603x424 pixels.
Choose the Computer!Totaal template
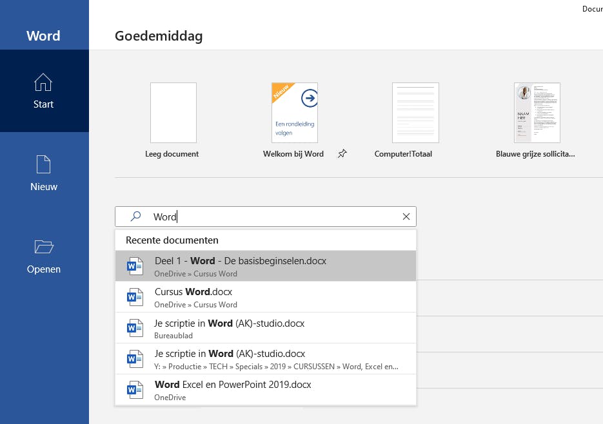pyautogui.click(x=415, y=113)
